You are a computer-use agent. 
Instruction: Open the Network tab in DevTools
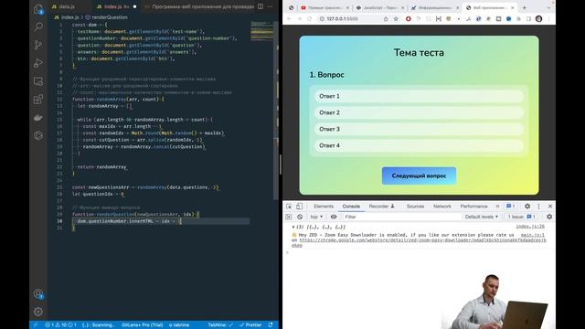click(442, 207)
